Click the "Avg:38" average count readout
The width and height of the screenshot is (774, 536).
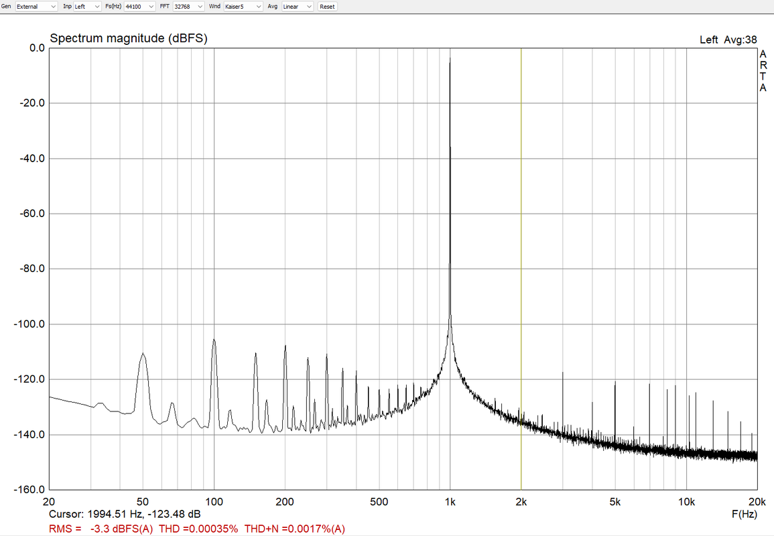click(740, 40)
